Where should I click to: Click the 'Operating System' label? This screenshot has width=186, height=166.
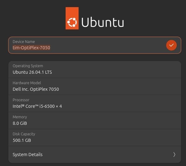tap(28, 66)
